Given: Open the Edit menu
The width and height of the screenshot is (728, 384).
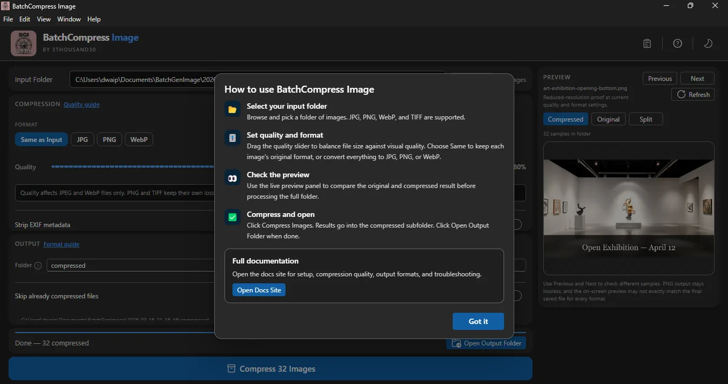Looking at the screenshot, I should [x=25, y=19].
